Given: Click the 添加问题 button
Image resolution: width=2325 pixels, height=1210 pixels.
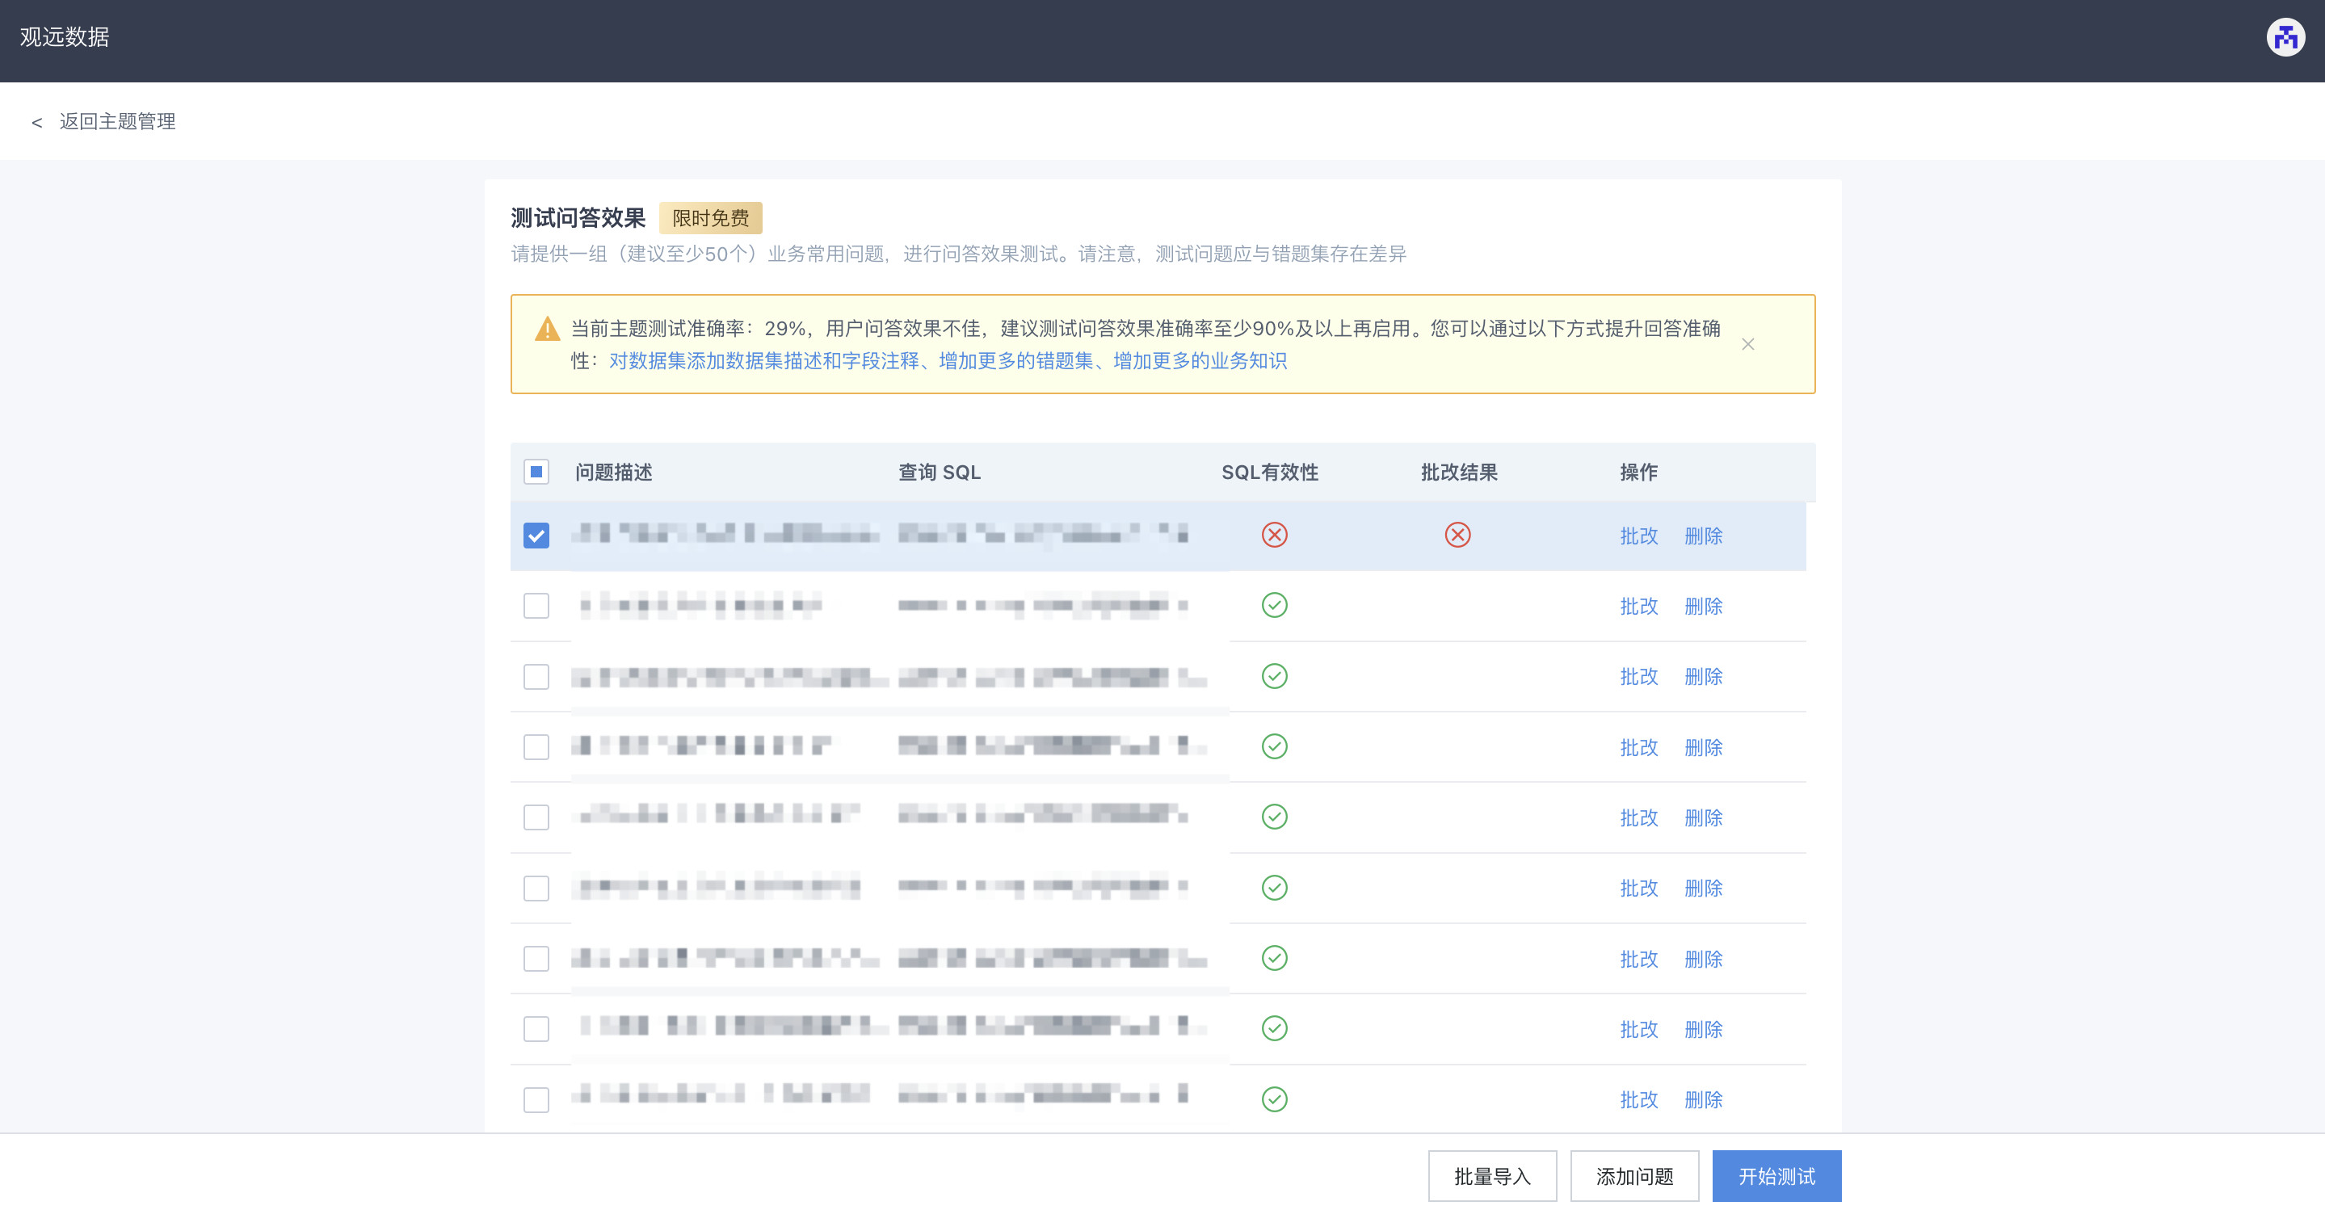Looking at the screenshot, I should 1633,1176.
